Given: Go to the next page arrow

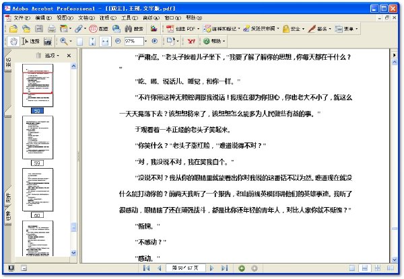Looking at the screenshot, I should pos(212,268).
